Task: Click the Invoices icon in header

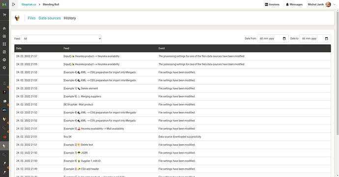Action: point(266,4)
